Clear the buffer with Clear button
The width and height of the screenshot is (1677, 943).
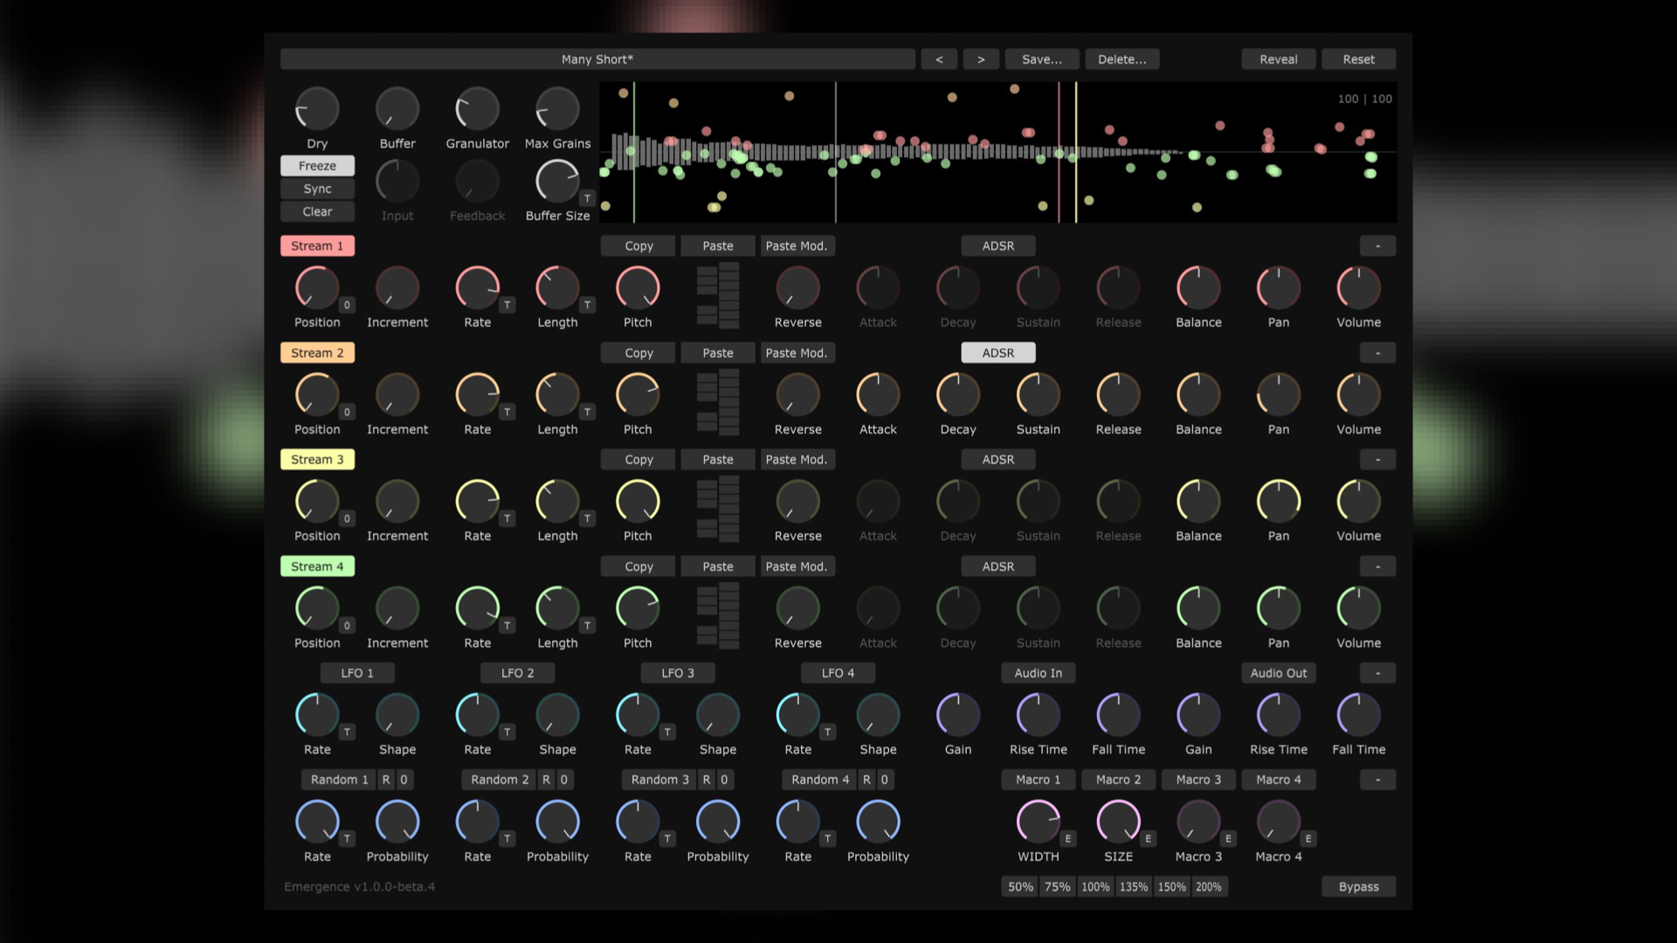point(317,211)
